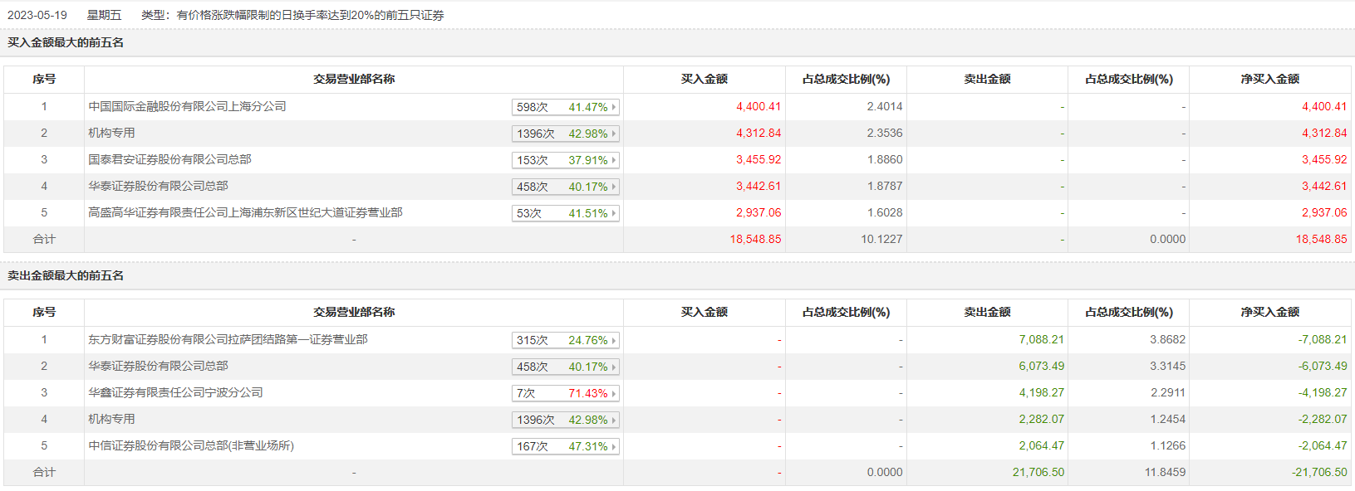The image size is (1355, 491).
Task: Click the 净买入金额 header in buy table
Action: (x=1269, y=79)
